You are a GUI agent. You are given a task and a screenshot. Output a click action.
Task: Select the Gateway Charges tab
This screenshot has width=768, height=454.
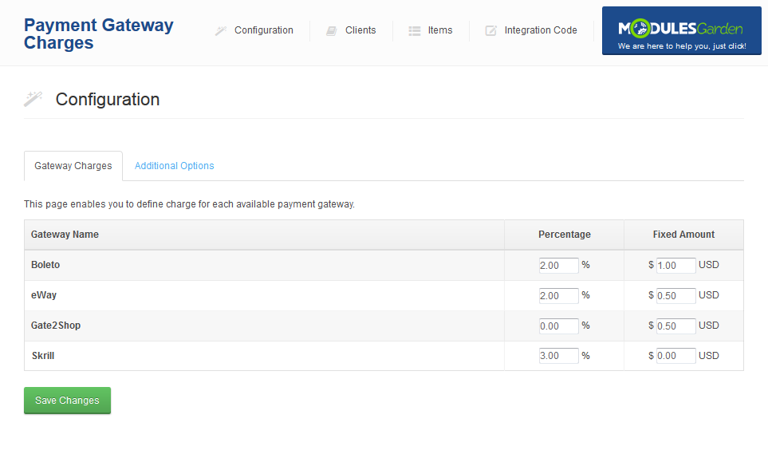(x=73, y=166)
